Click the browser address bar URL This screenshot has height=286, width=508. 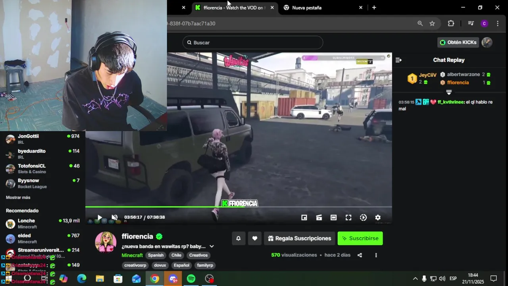(x=191, y=23)
